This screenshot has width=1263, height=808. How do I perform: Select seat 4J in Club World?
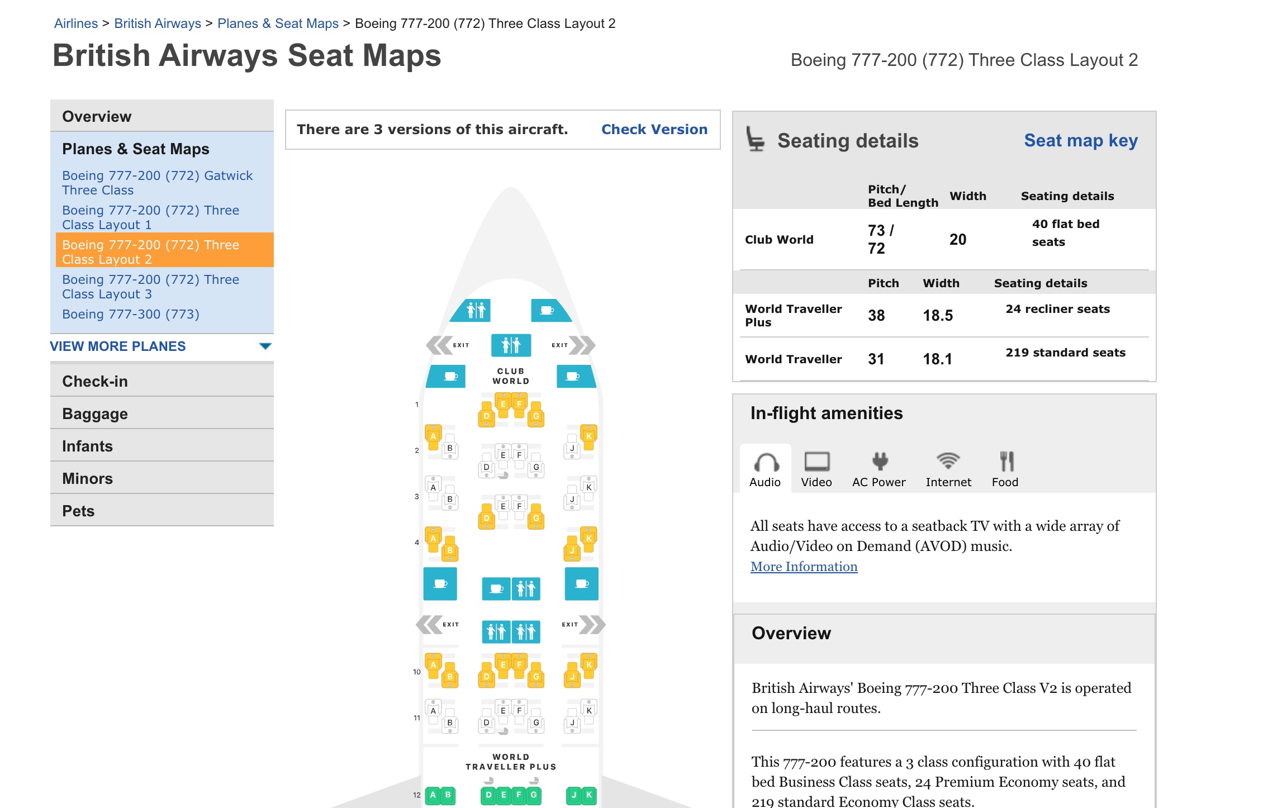(572, 550)
